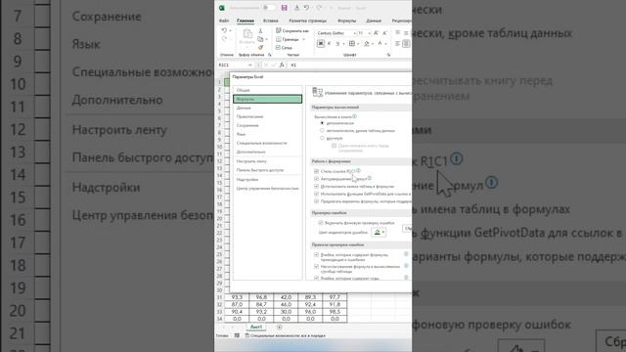This screenshot has width=626, height=352.
Task: Switch to the Формулы ribbon tab
Action: click(x=346, y=21)
